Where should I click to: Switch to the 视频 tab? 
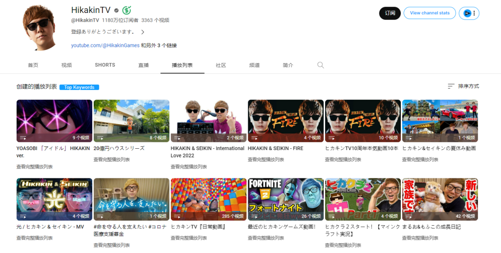[66, 65]
